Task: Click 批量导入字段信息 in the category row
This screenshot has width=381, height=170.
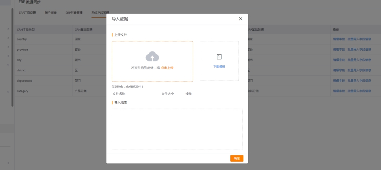Action: click(x=359, y=91)
